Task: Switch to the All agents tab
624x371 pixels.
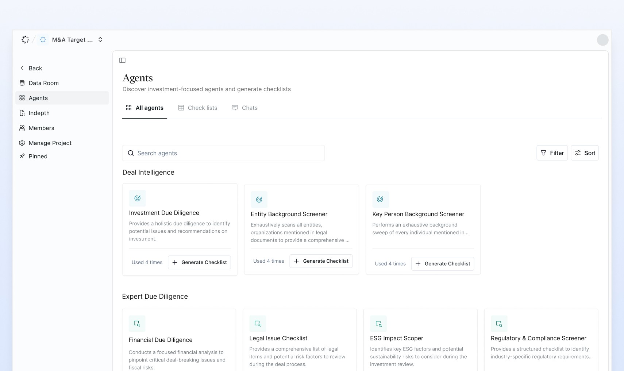Action: (145, 108)
